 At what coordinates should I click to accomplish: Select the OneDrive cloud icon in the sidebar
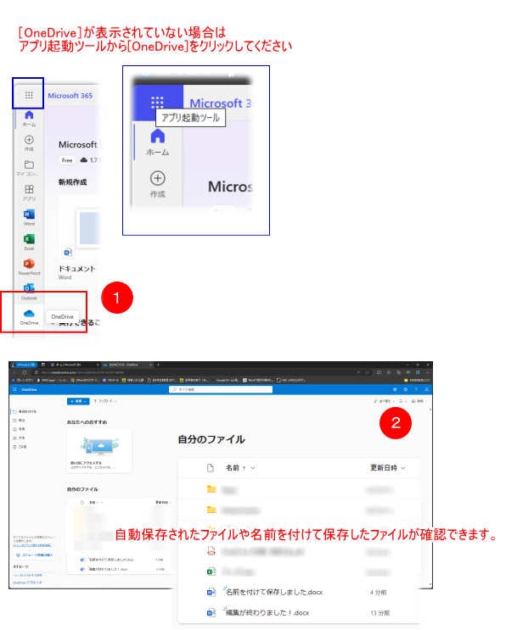click(29, 314)
